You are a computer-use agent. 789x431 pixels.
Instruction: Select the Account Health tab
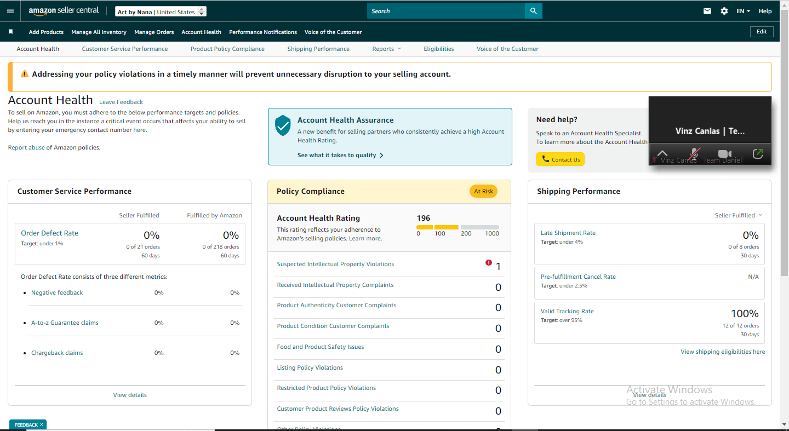pos(38,49)
